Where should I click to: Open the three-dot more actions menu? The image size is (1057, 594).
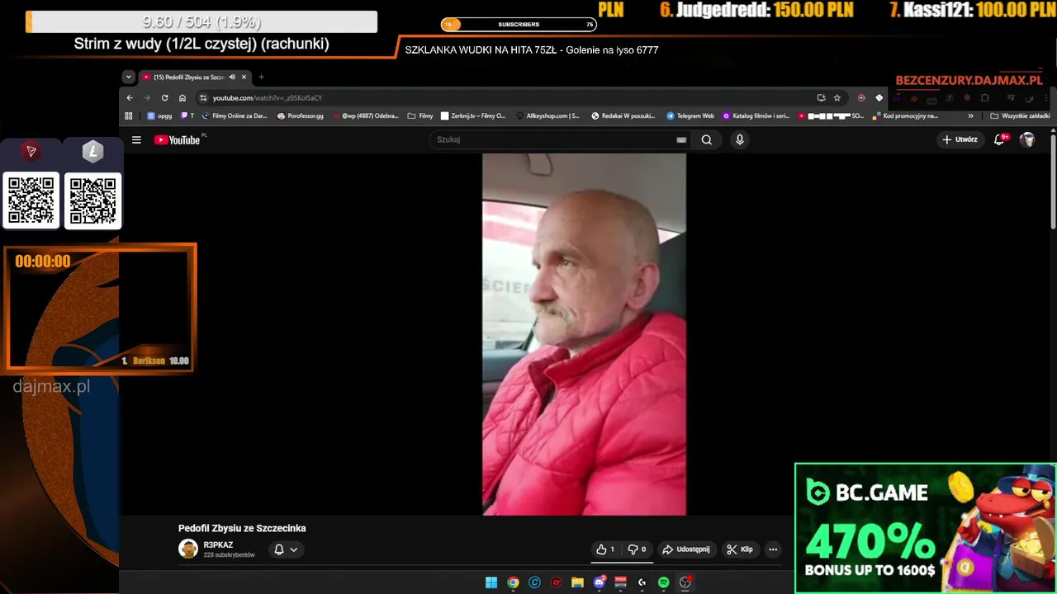point(773,549)
